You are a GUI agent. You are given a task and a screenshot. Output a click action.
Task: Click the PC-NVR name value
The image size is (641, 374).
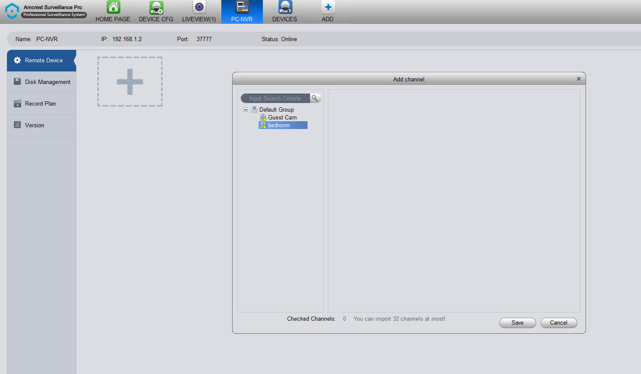pyautogui.click(x=47, y=39)
